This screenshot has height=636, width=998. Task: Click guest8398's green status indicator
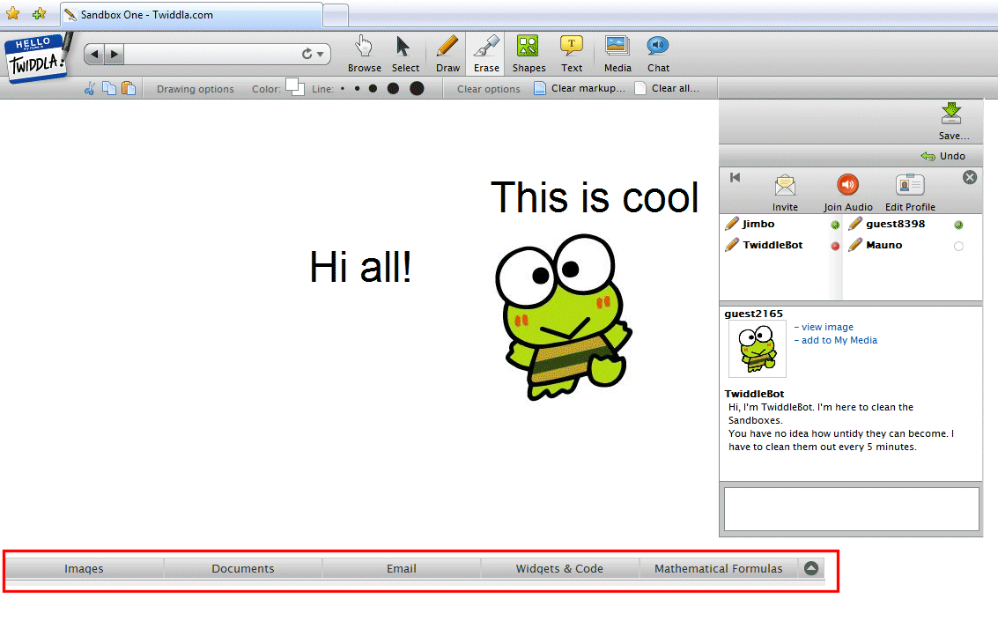point(958,225)
